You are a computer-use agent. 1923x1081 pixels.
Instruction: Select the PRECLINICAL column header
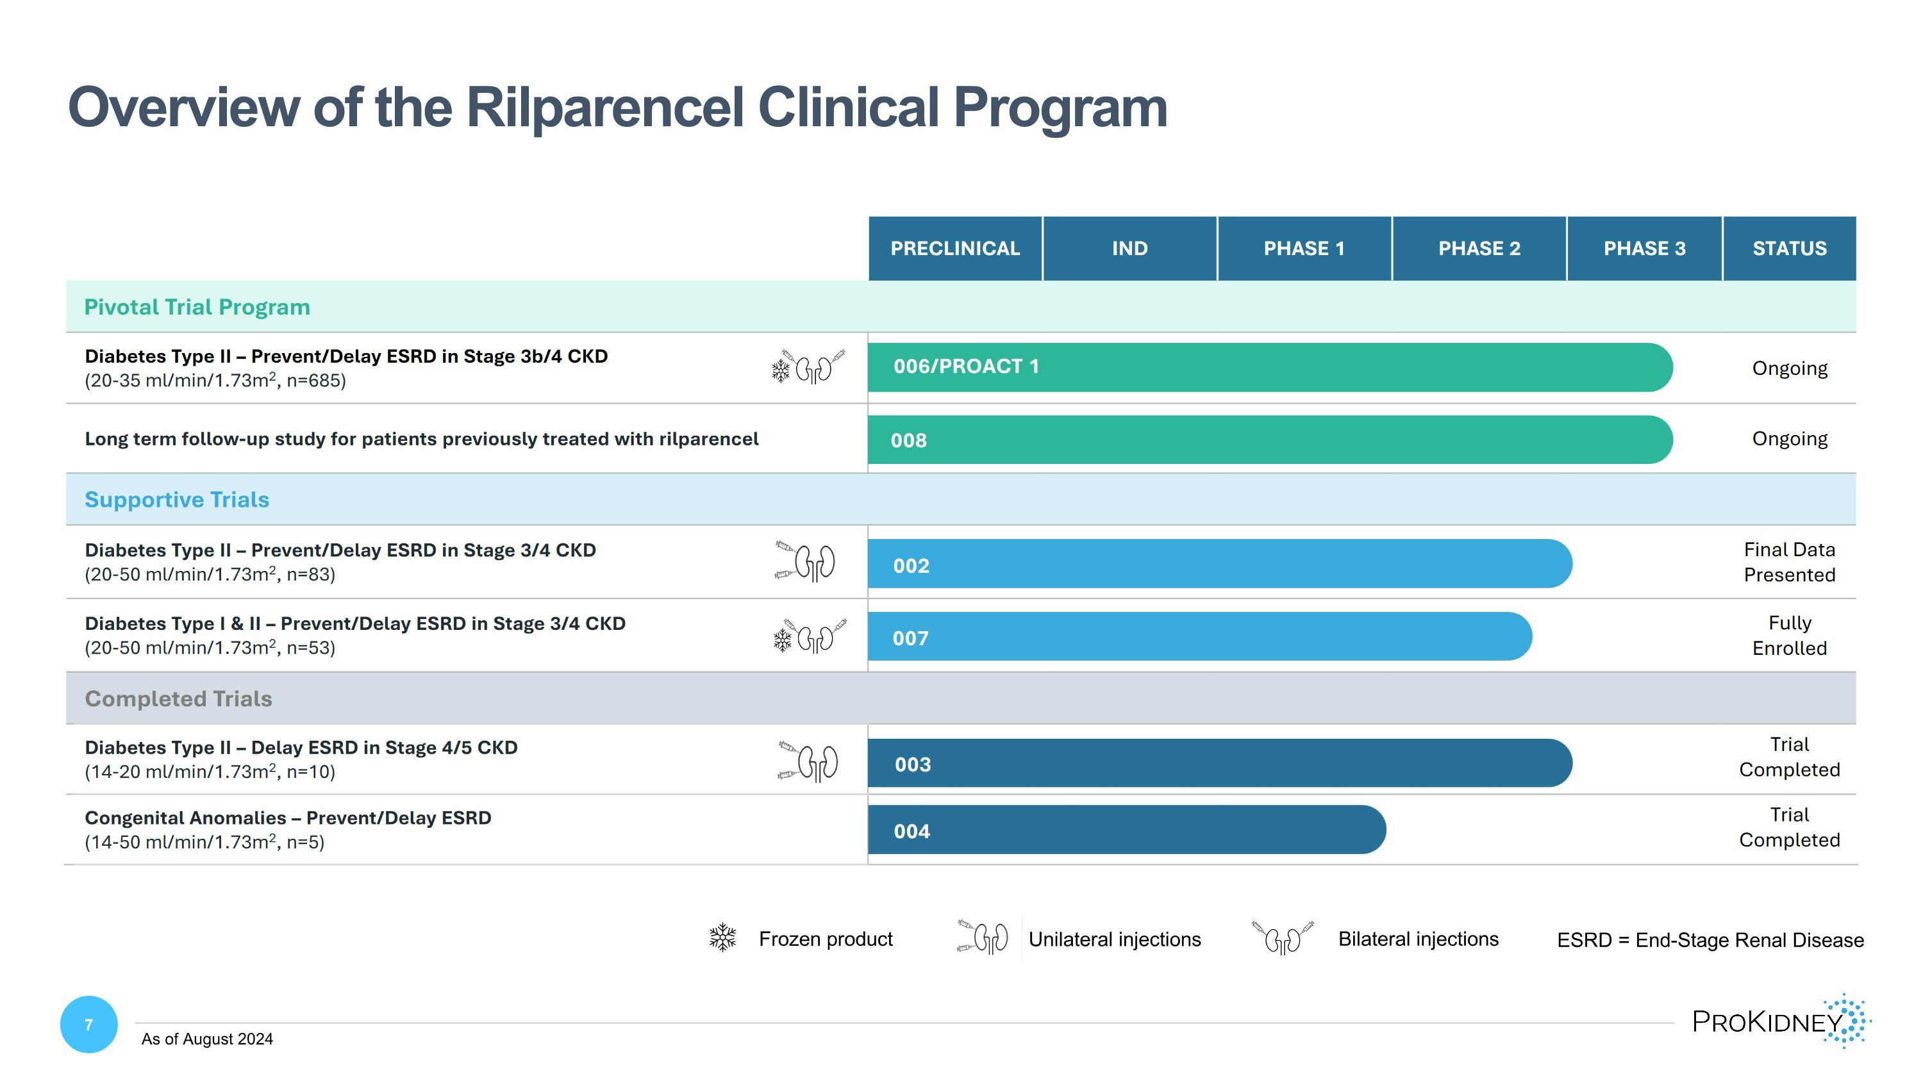(x=955, y=249)
